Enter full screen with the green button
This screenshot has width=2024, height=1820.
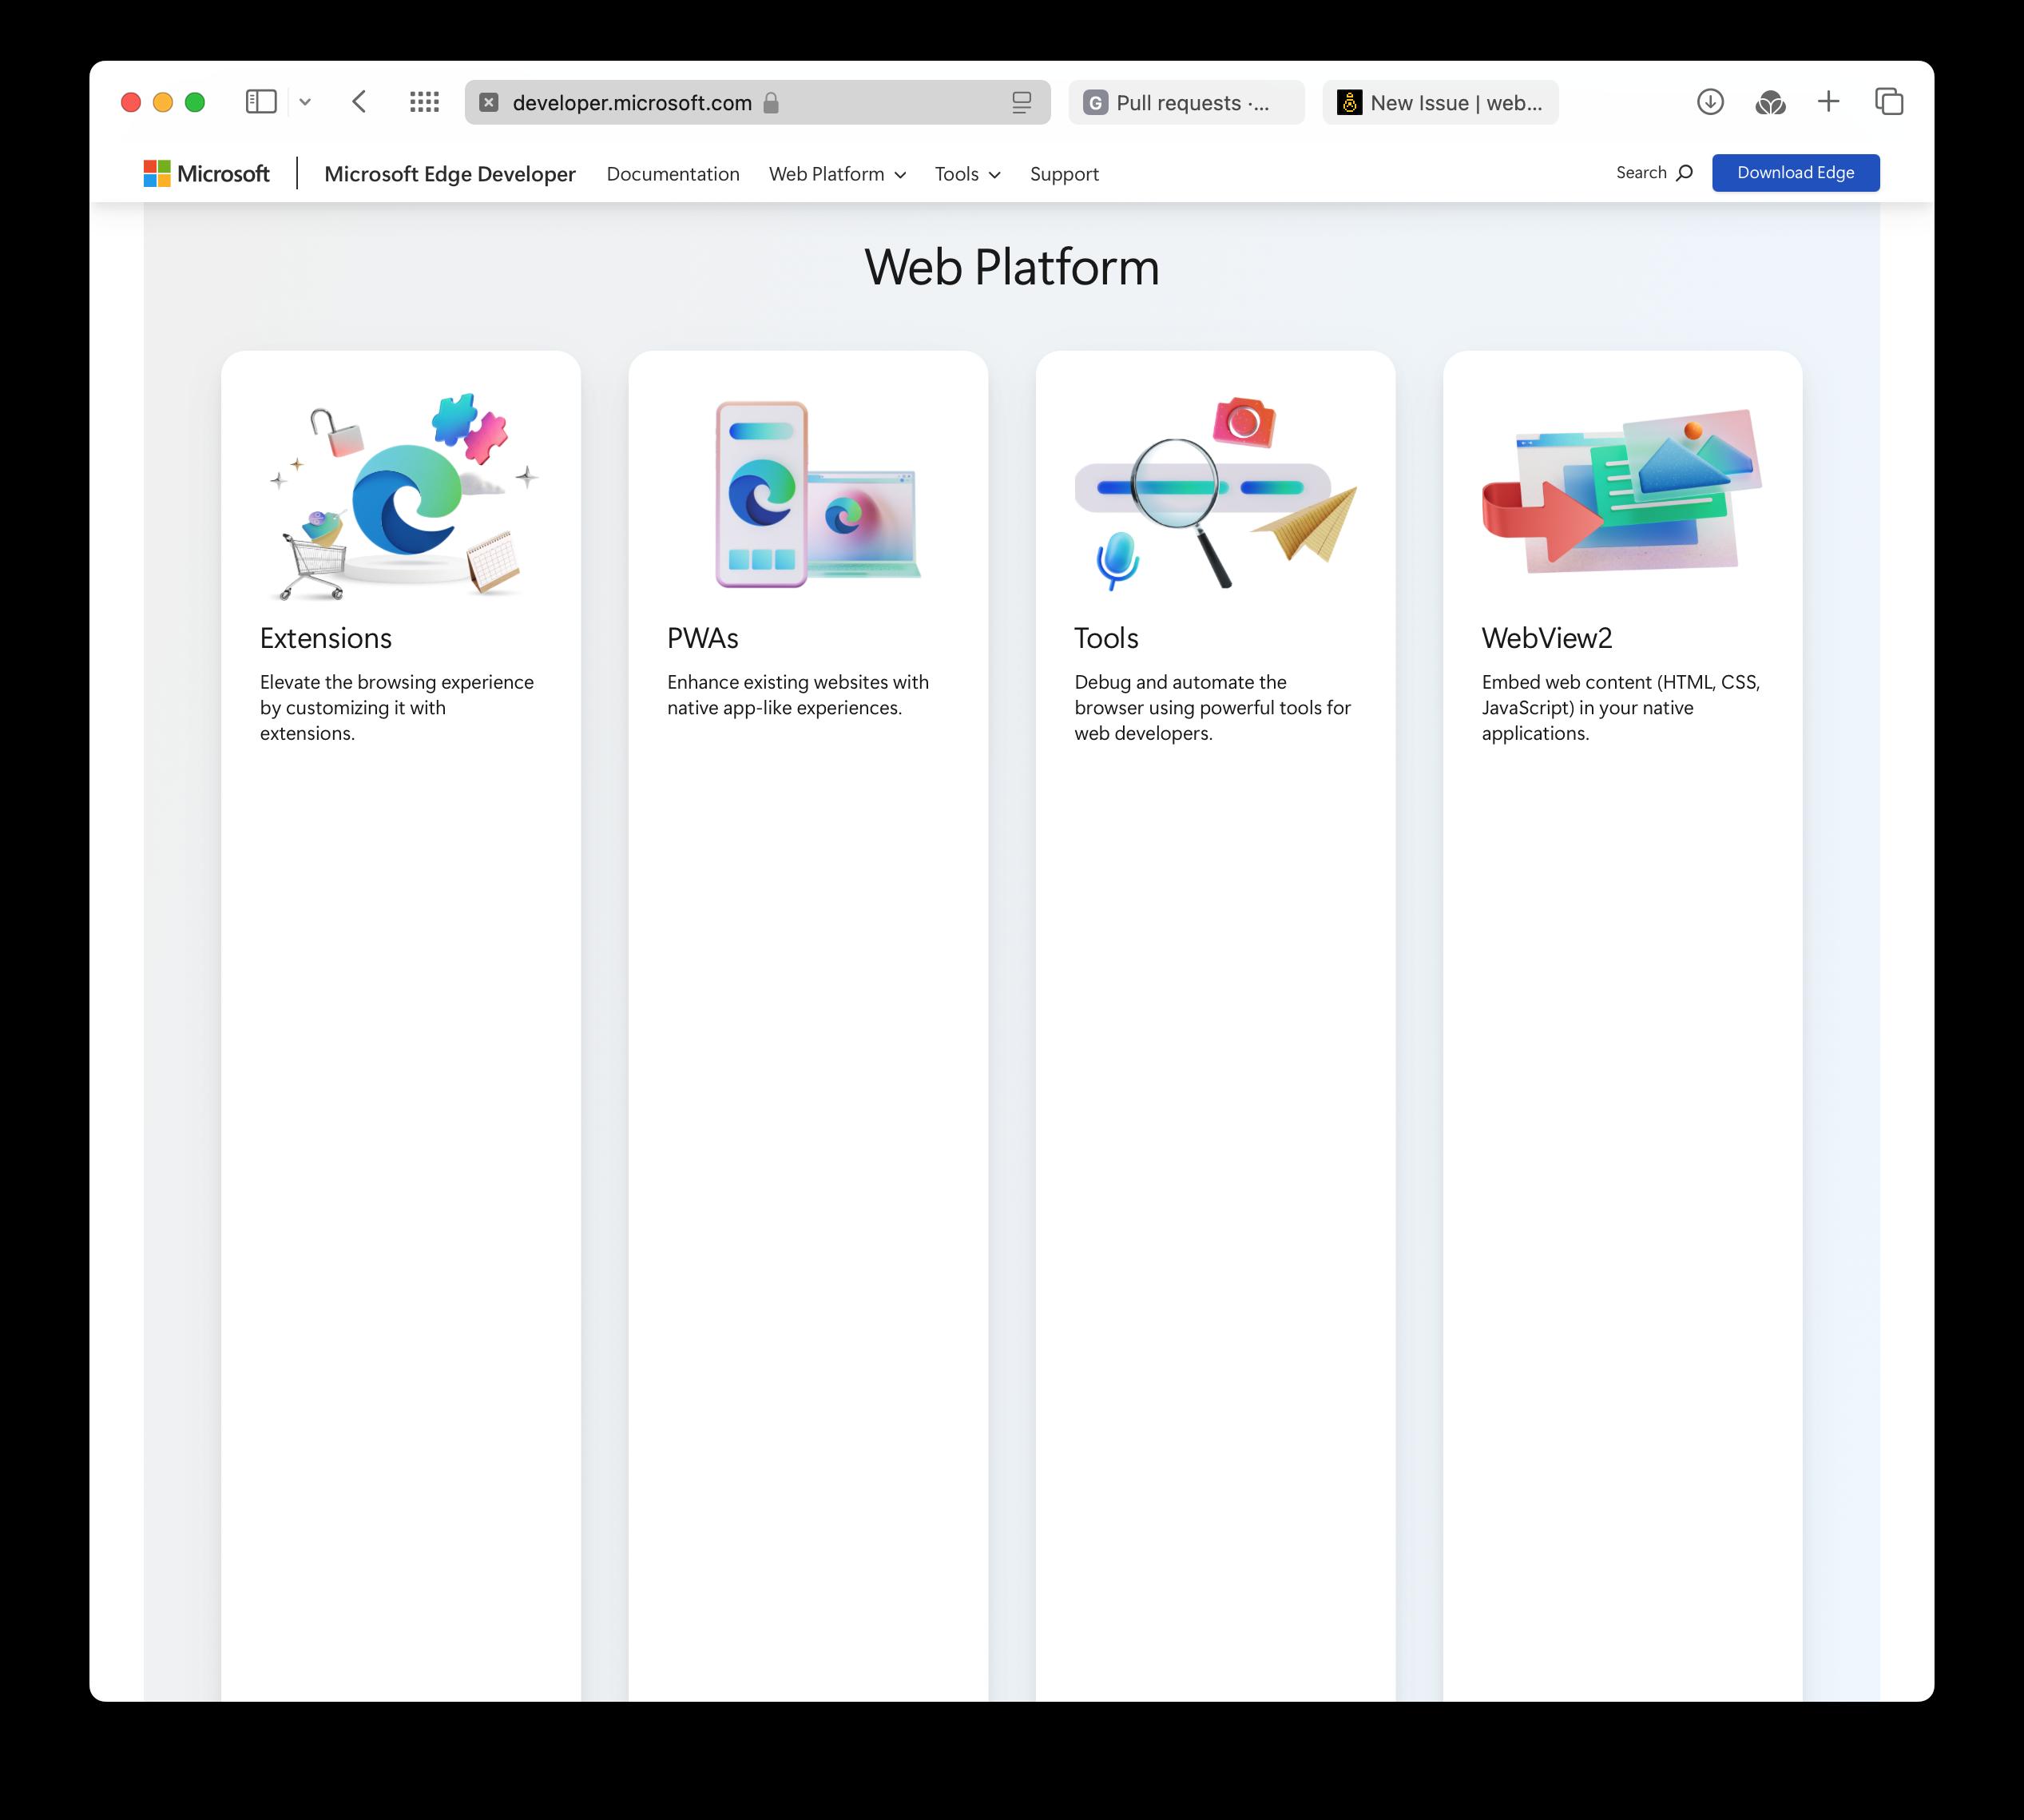click(x=195, y=102)
